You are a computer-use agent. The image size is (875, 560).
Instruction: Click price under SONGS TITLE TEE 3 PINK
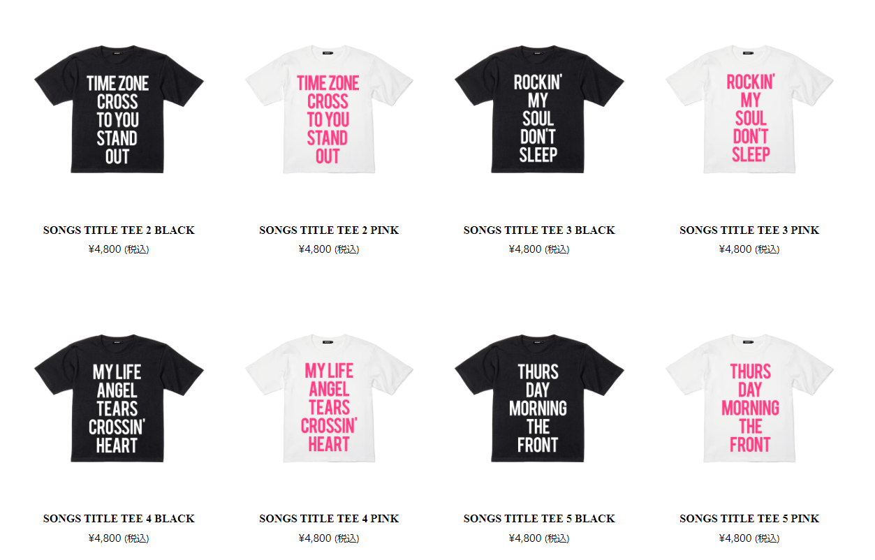point(749,249)
